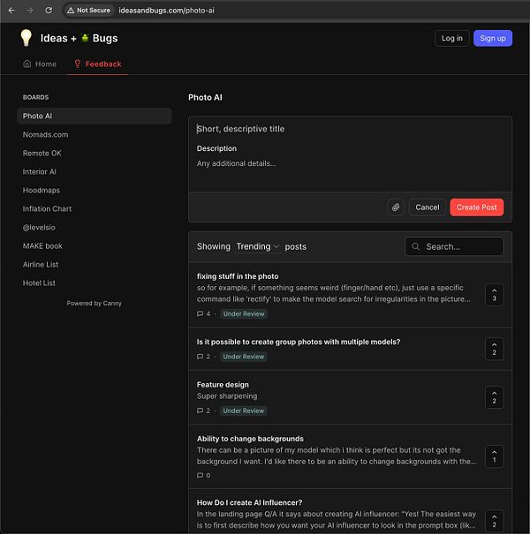The height and width of the screenshot is (534, 530).
Task: Click the Log in button
Action: click(x=452, y=38)
